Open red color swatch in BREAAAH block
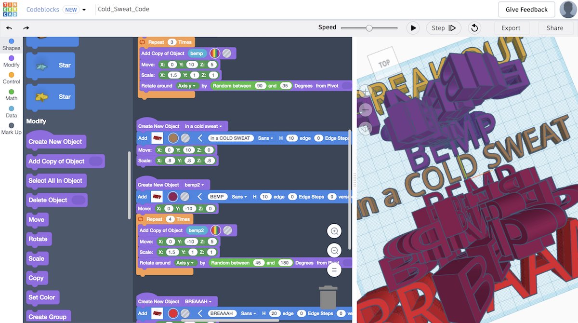 [172, 313]
